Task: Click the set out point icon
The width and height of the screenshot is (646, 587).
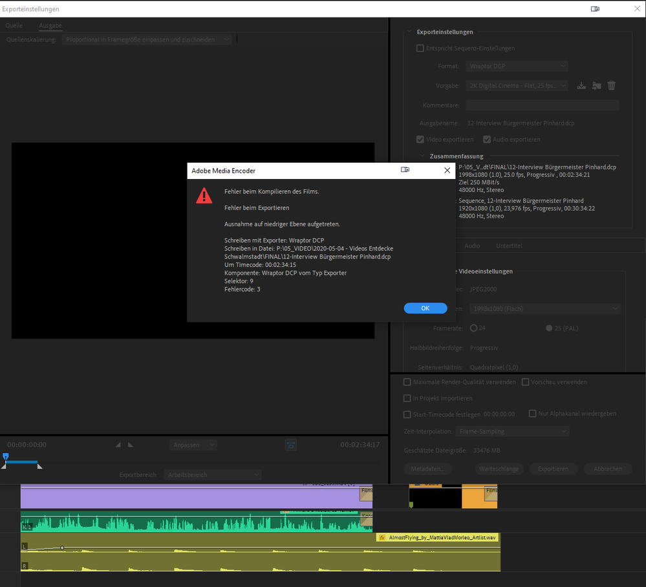Action: tap(131, 445)
